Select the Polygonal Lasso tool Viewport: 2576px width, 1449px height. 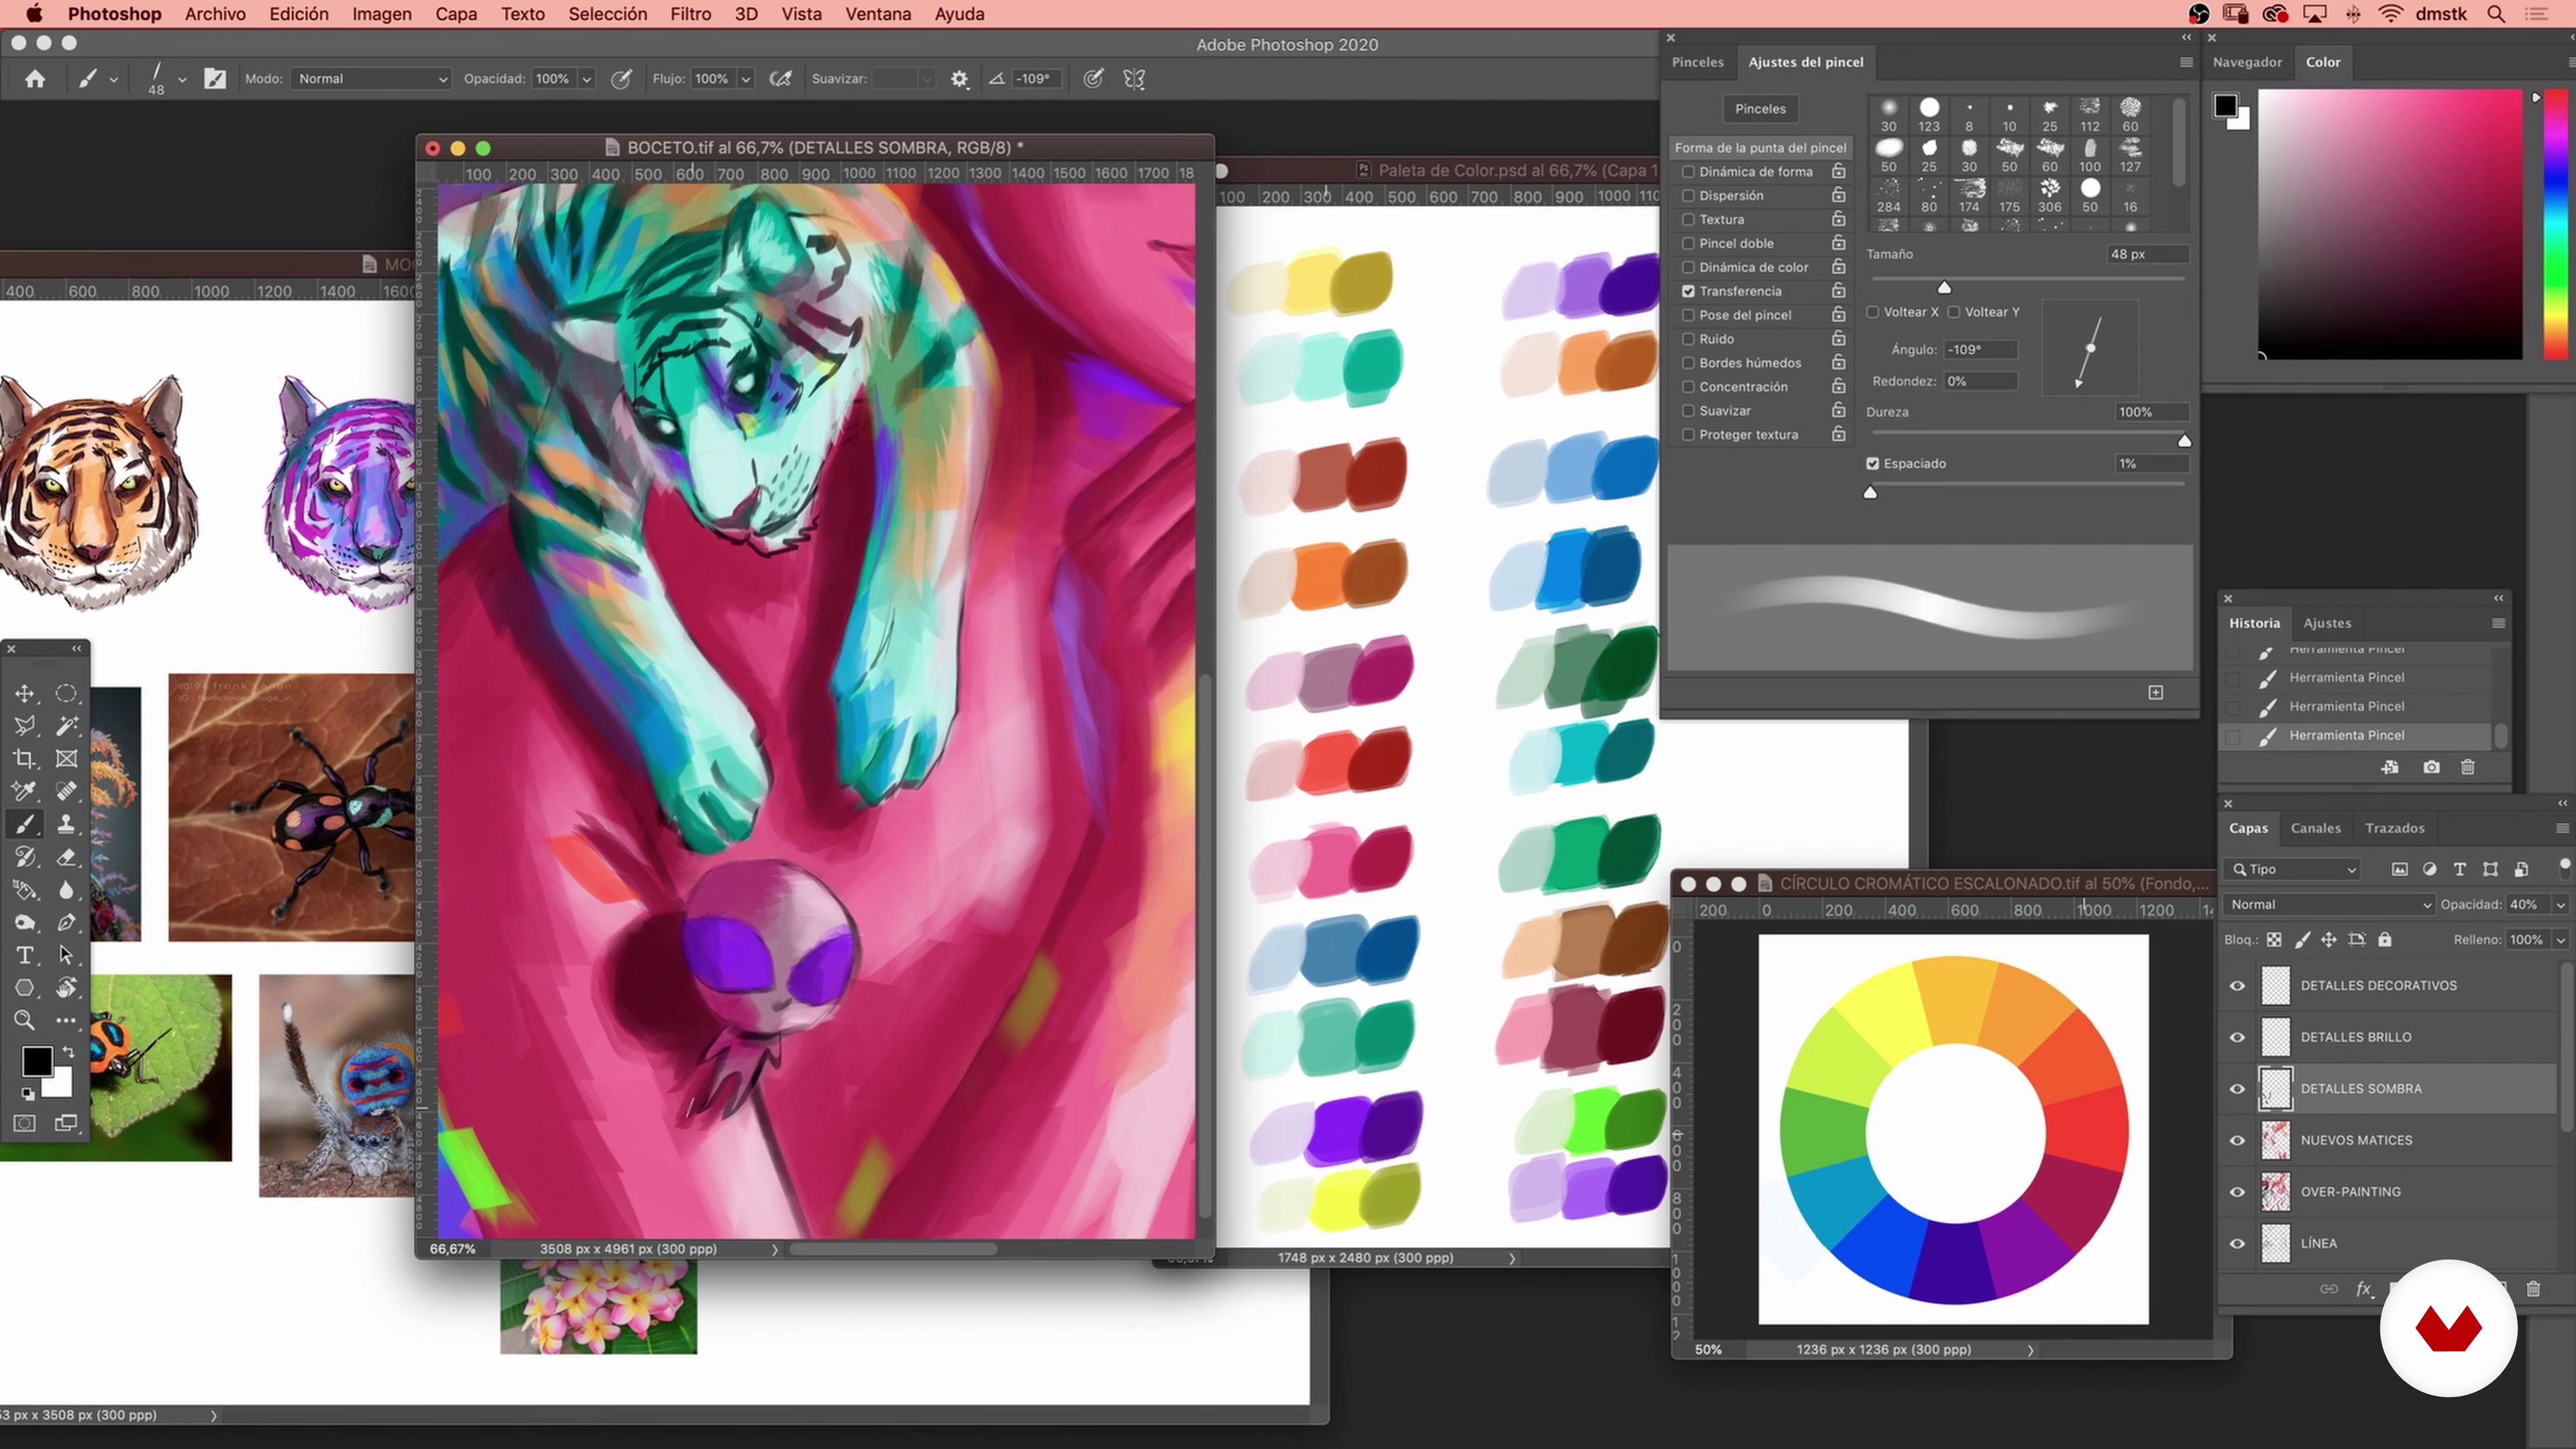[25, 726]
